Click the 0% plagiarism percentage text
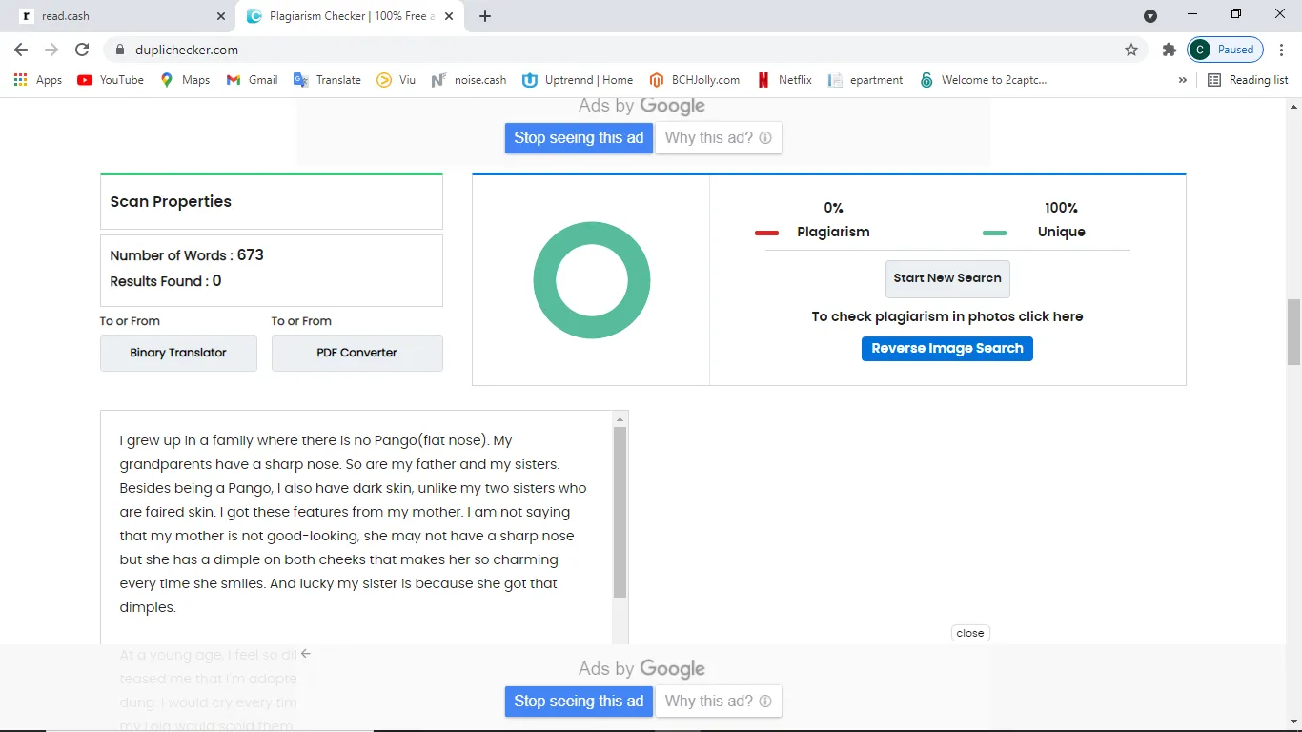Viewport: 1302px width, 732px height. point(833,208)
